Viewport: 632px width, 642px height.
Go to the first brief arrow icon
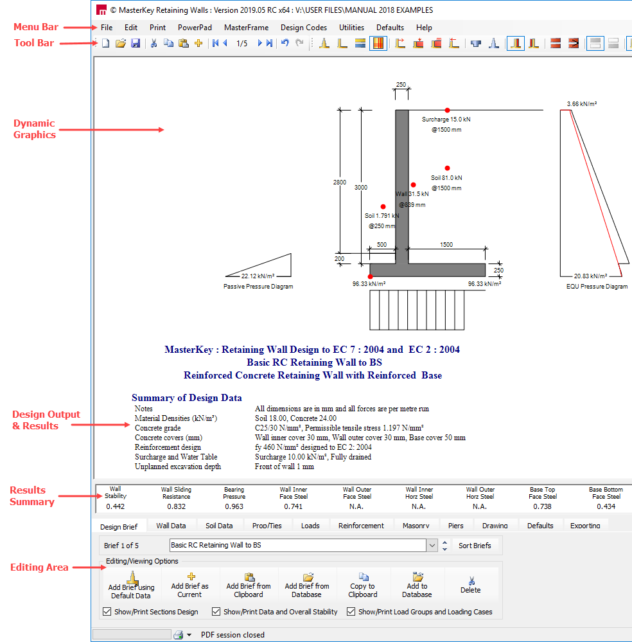215,43
